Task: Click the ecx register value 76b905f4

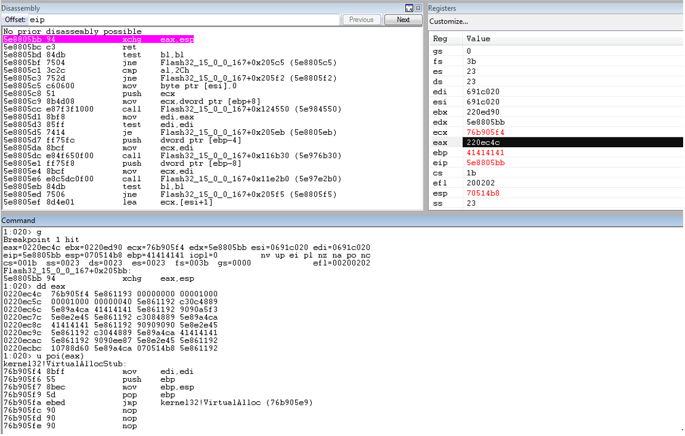Action: click(485, 132)
